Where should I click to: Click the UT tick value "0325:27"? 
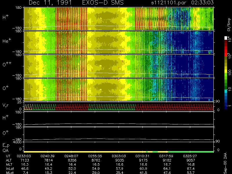(190, 156)
